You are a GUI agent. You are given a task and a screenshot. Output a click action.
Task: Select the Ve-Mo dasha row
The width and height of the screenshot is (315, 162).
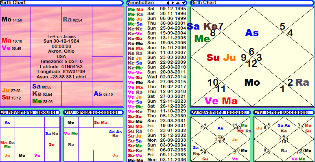(157, 82)
